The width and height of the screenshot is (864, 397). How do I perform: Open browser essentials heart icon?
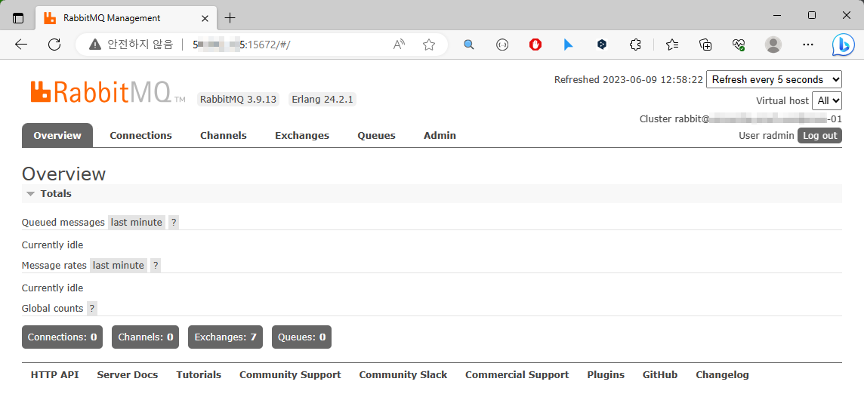click(739, 45)
